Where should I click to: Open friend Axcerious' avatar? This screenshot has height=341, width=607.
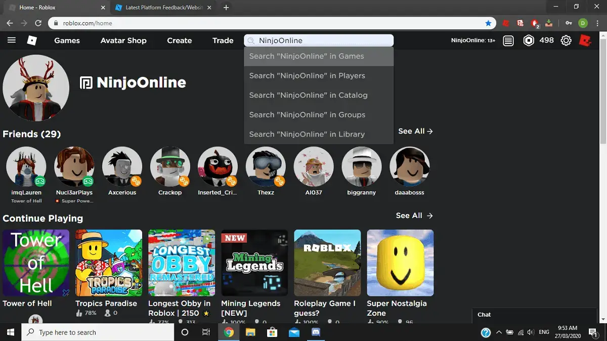click(x=122, y=167)
